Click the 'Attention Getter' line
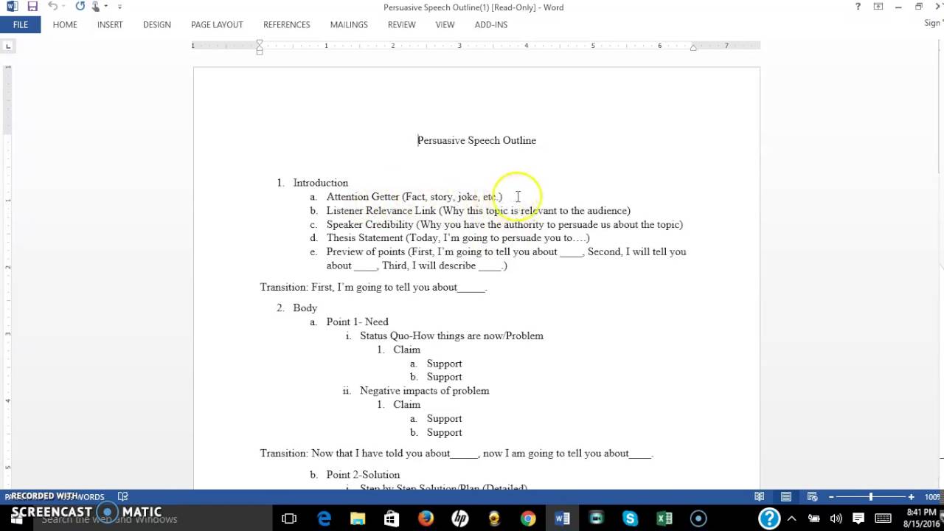 click(414, 197)
